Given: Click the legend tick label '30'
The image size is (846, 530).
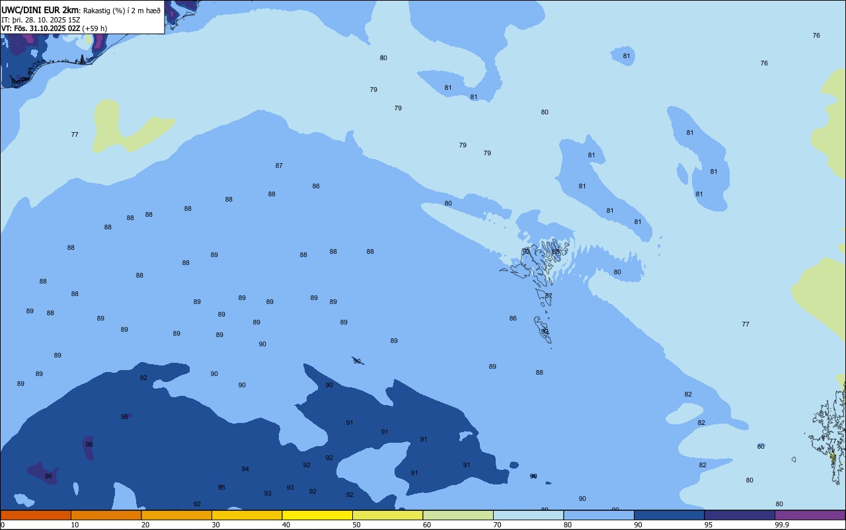Looking at the screenshot, I should coord(215,525).
